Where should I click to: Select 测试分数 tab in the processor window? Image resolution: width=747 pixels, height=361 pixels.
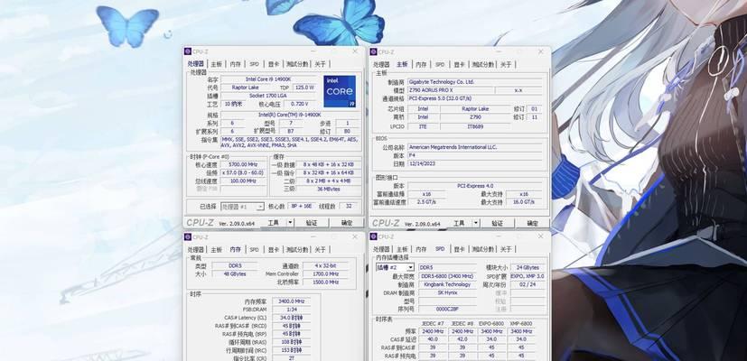(296, 64)
